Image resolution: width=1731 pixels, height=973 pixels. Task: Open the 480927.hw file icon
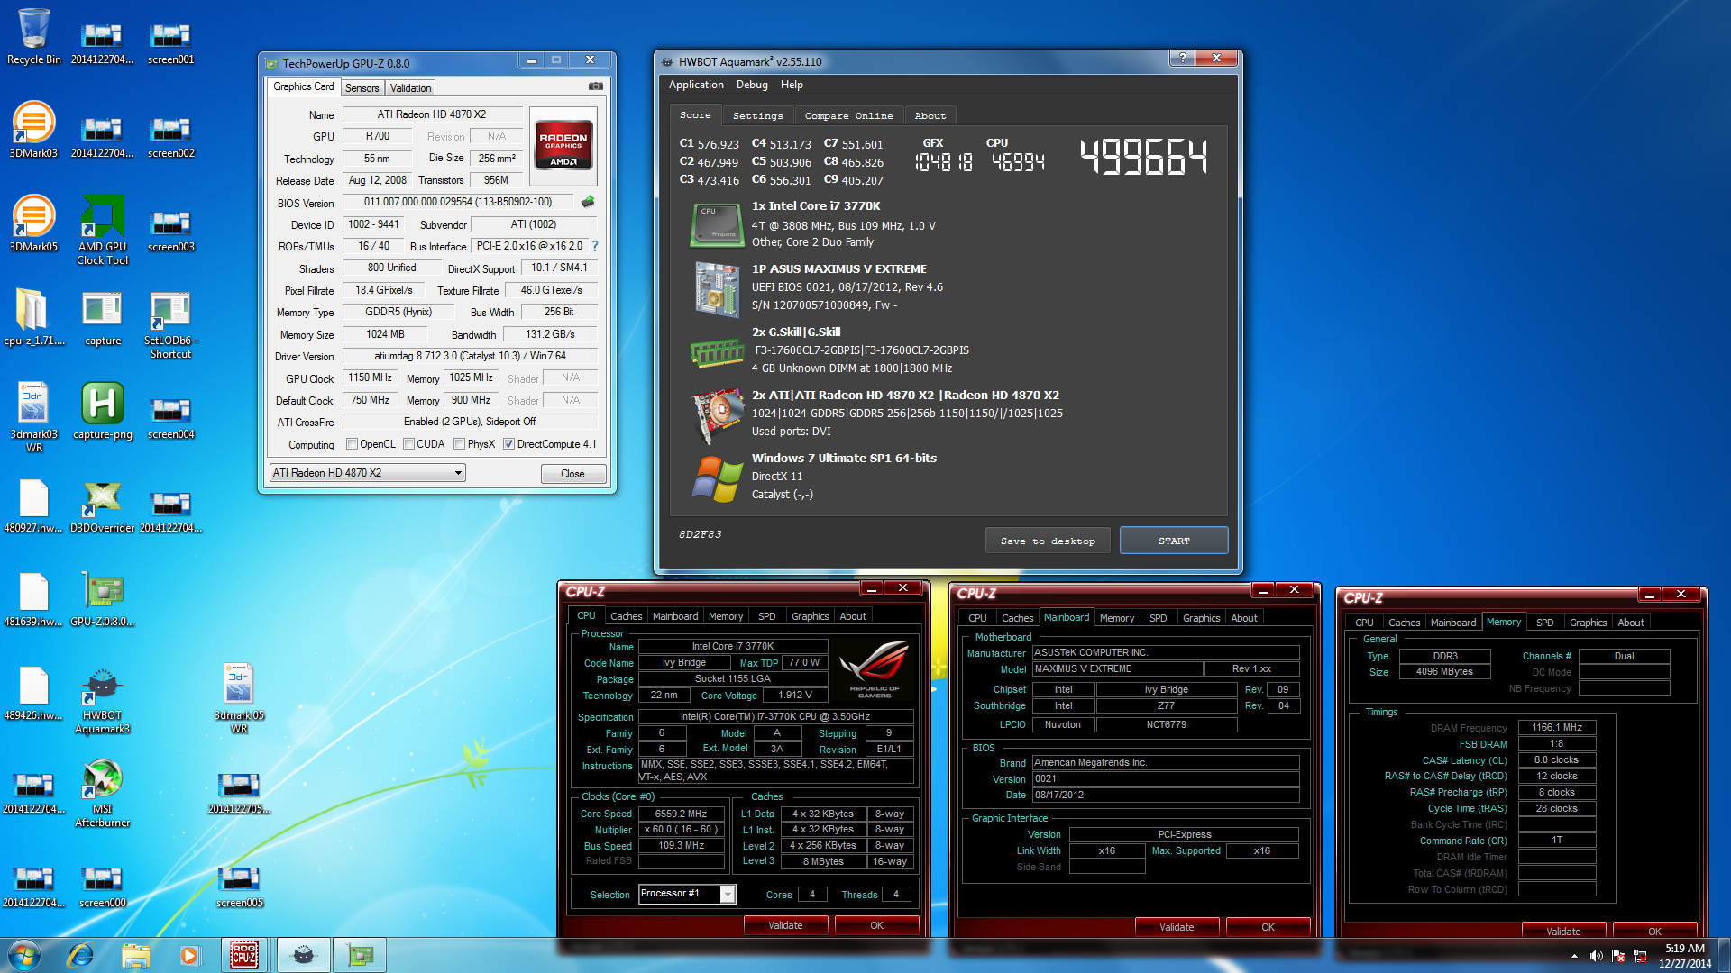point(33,505)
